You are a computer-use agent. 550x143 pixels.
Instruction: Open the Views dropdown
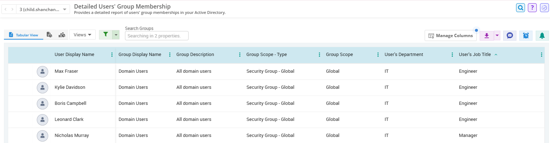[82, 35]
